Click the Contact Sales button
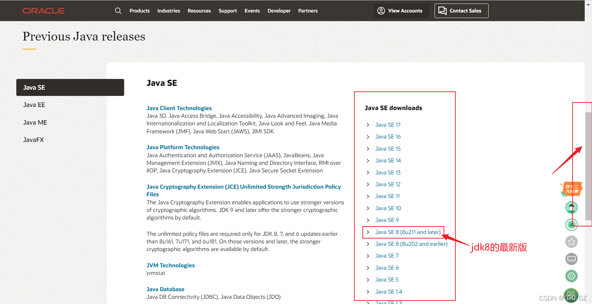592x304 pixels. [x=461, y=11]
